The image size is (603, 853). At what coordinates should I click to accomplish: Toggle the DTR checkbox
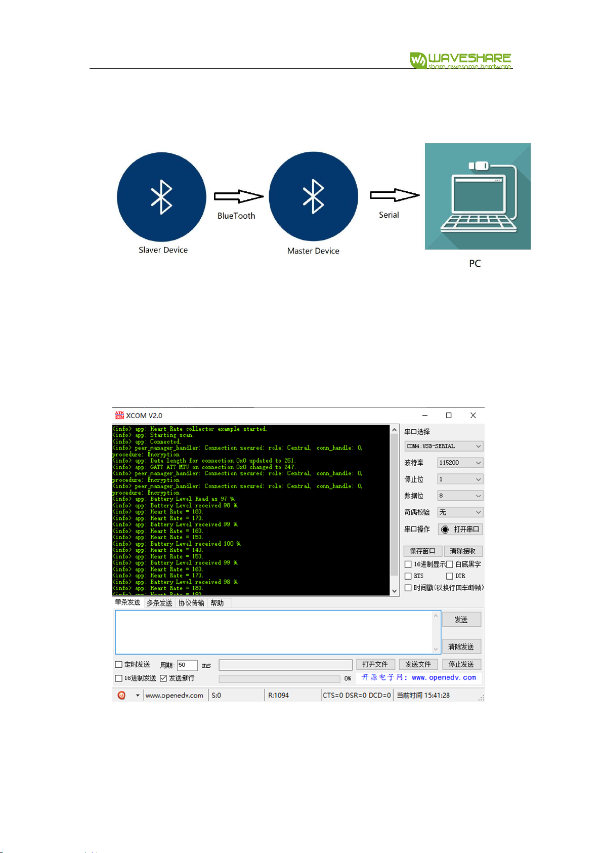tap(449, 576)
